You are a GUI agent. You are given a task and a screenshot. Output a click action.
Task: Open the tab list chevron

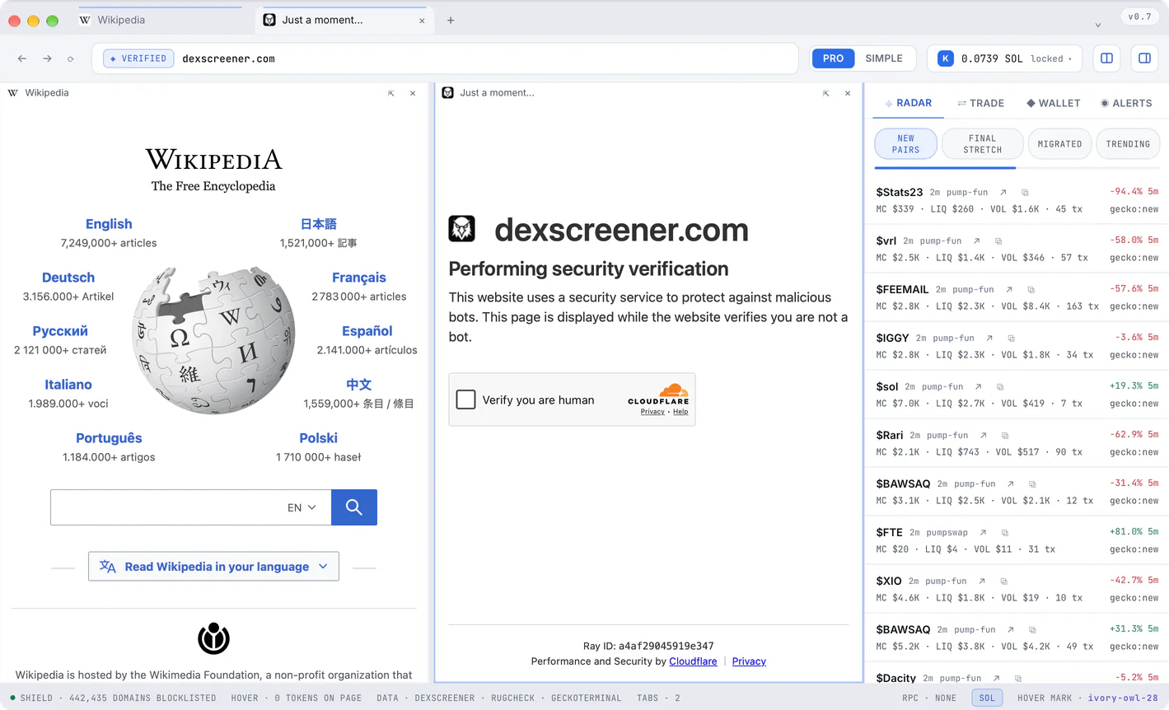tap(1097, 25)
